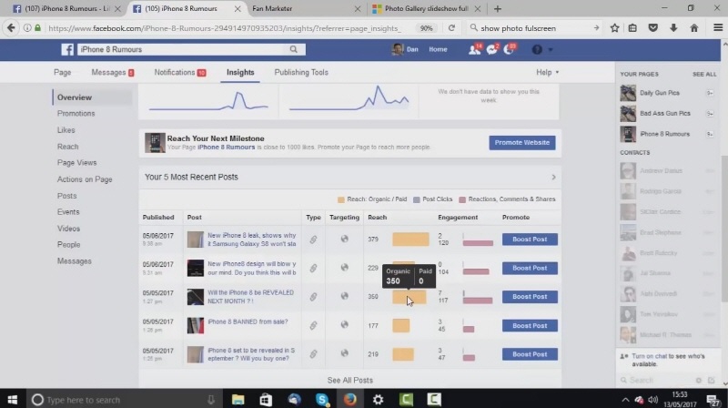This screenshot has width=728, height=408.
Task: Click the Facebook search input field
Action: [183, 49]
